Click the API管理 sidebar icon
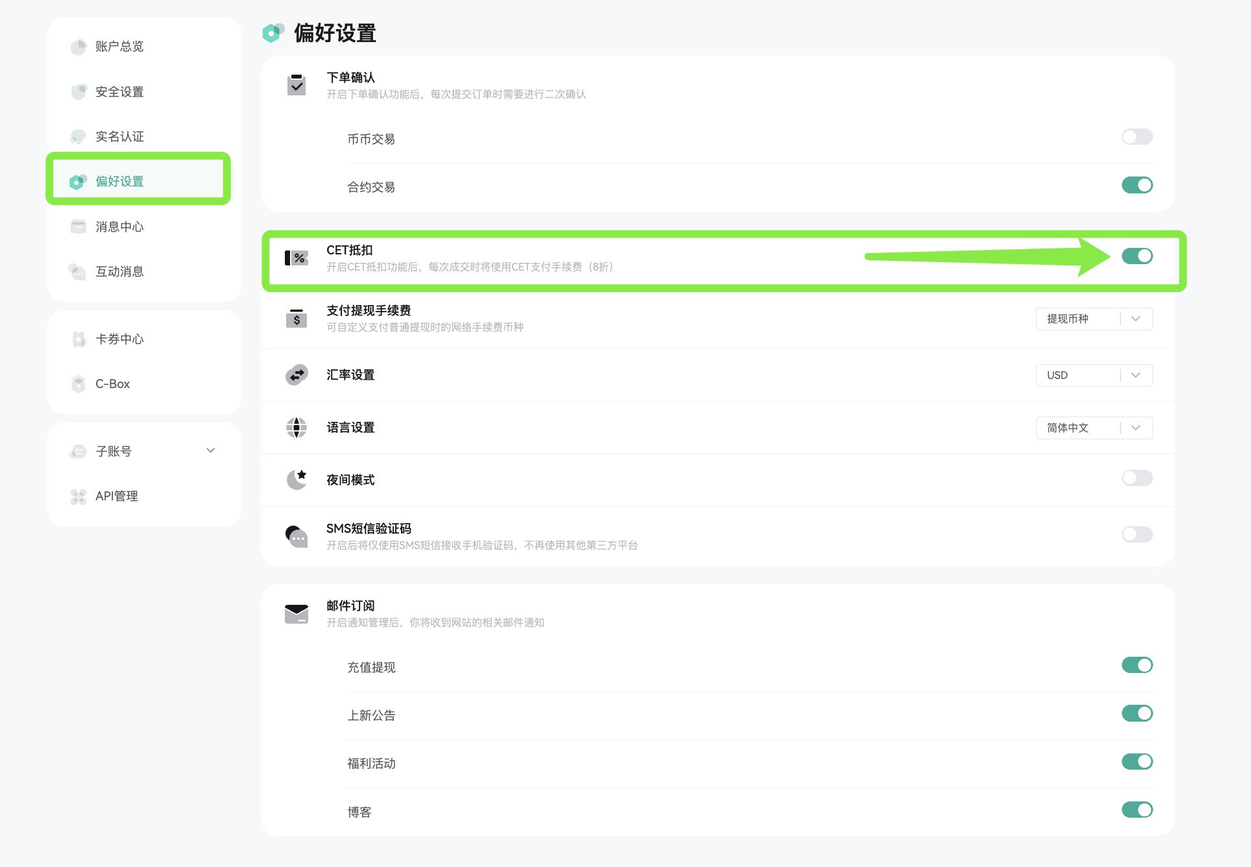The height and width of the screenshot is (867, 1251). 79,496
